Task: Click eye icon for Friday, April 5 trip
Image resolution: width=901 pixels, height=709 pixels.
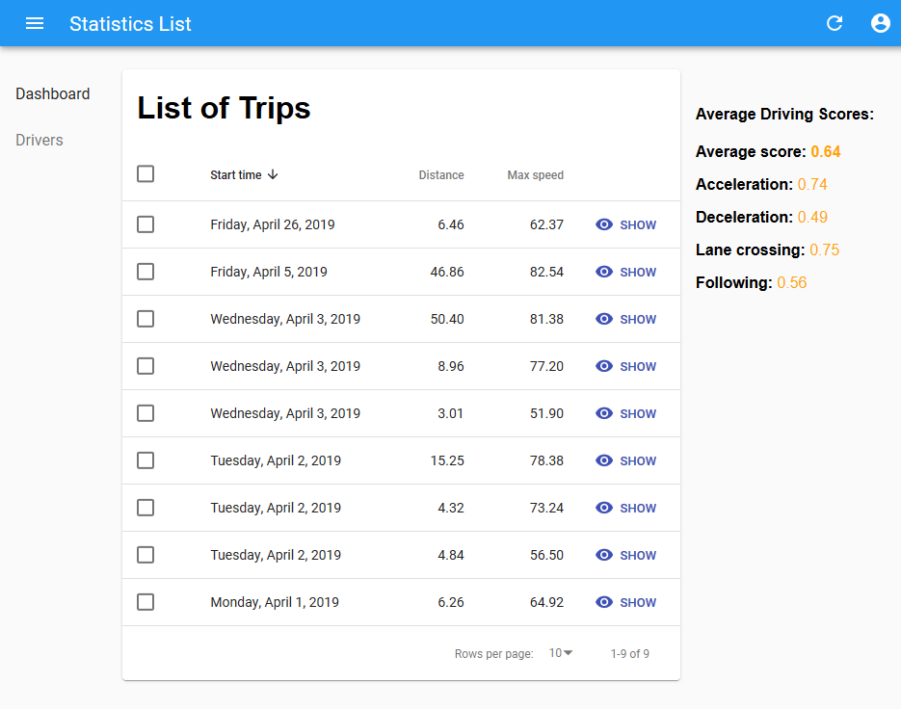Action: (604, 272)
